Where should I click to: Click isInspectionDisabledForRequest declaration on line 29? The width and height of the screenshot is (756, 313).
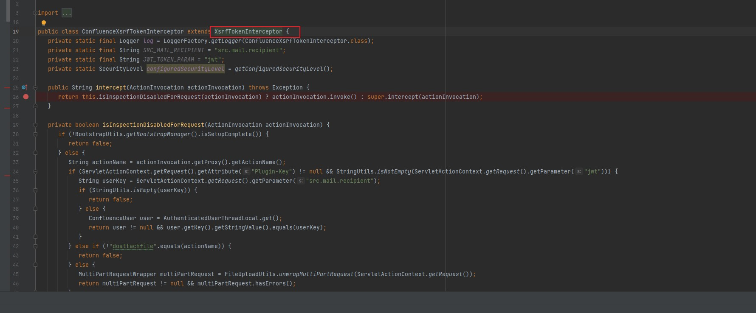[x=153, y=125]
